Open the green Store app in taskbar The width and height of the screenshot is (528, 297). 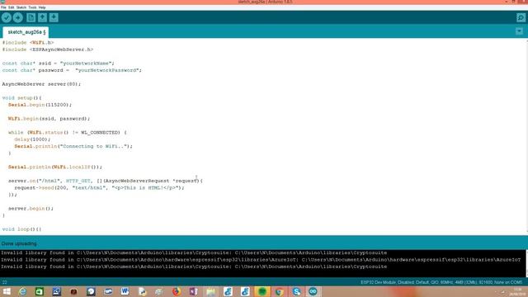tap(40, 291)
